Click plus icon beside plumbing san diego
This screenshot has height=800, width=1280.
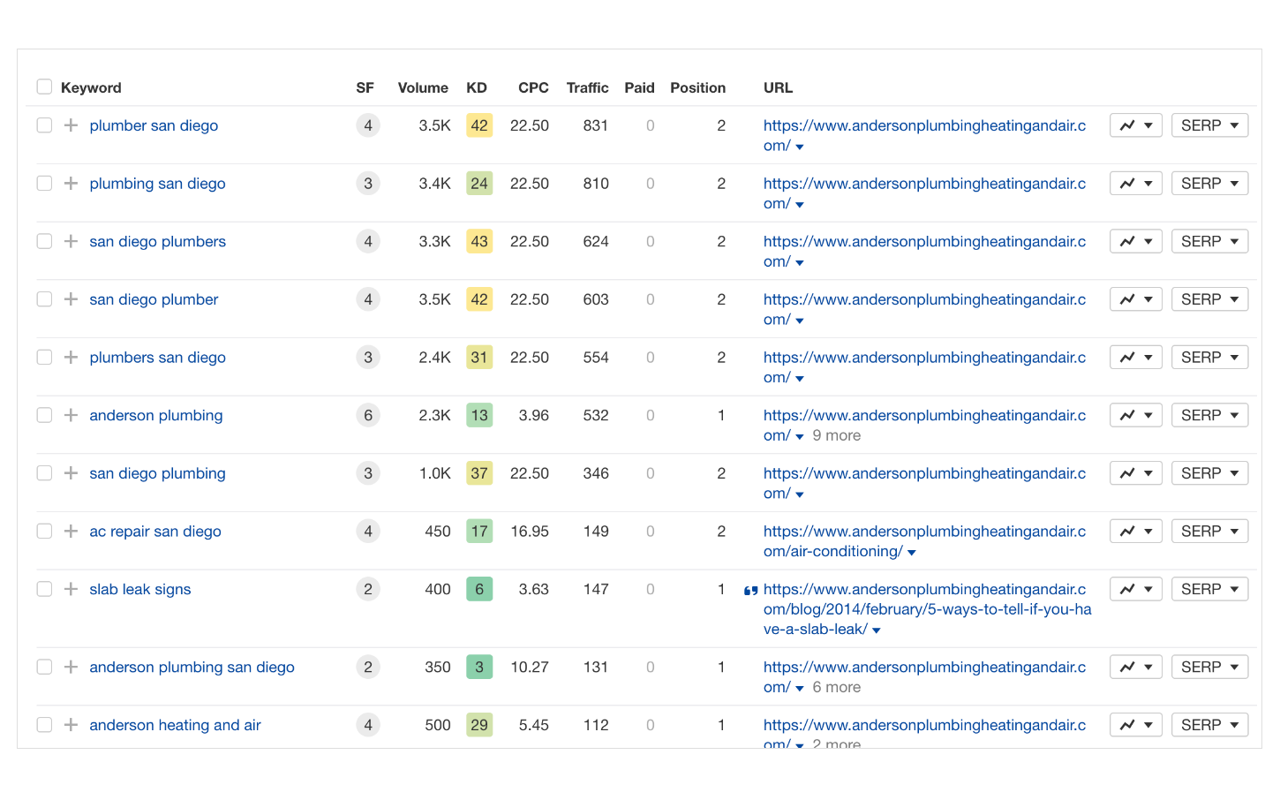[x=71, y=184]
